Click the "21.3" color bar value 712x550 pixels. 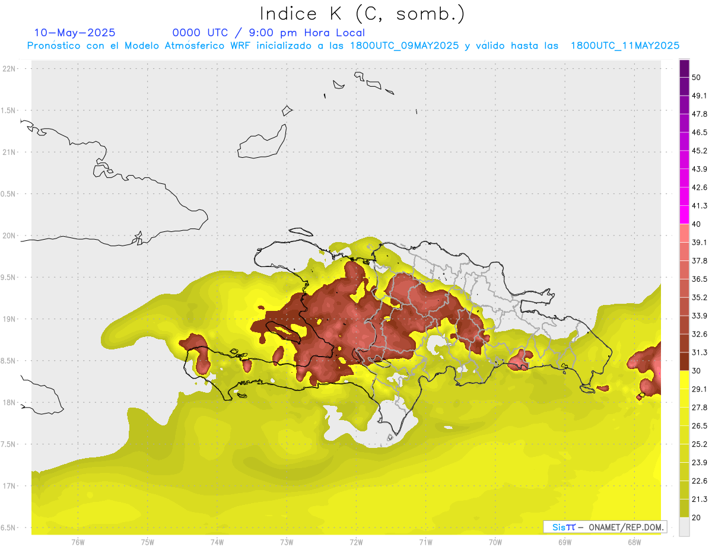pyautogui.click(x=699, y=500)
